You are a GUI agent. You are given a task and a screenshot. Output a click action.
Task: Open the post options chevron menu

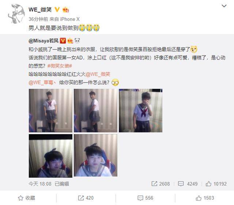click(x=224, y=6)
